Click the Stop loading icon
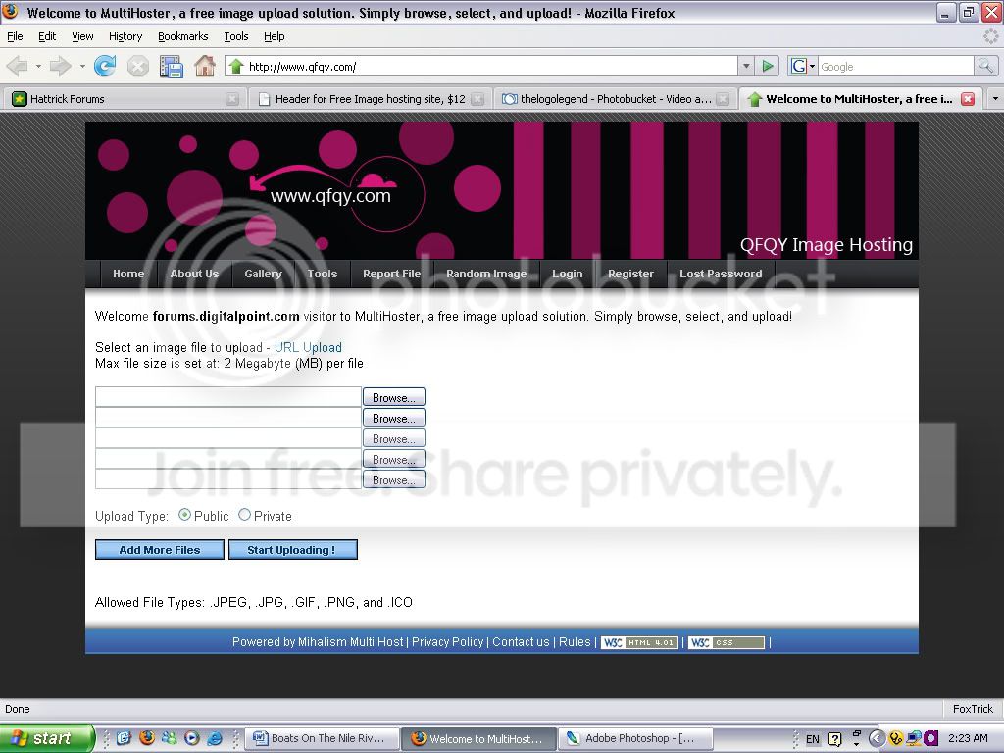Viewport: 1004px width, 753px height. tap(137, 66)
